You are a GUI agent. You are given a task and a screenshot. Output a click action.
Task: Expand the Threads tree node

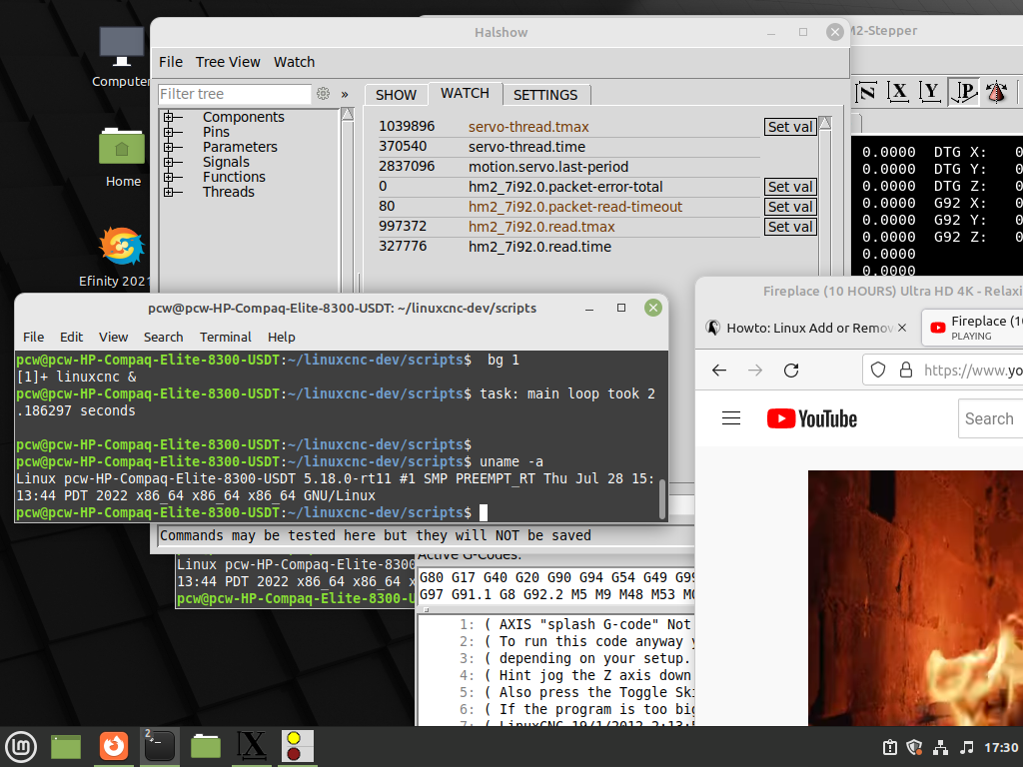(x=169, y=193)
